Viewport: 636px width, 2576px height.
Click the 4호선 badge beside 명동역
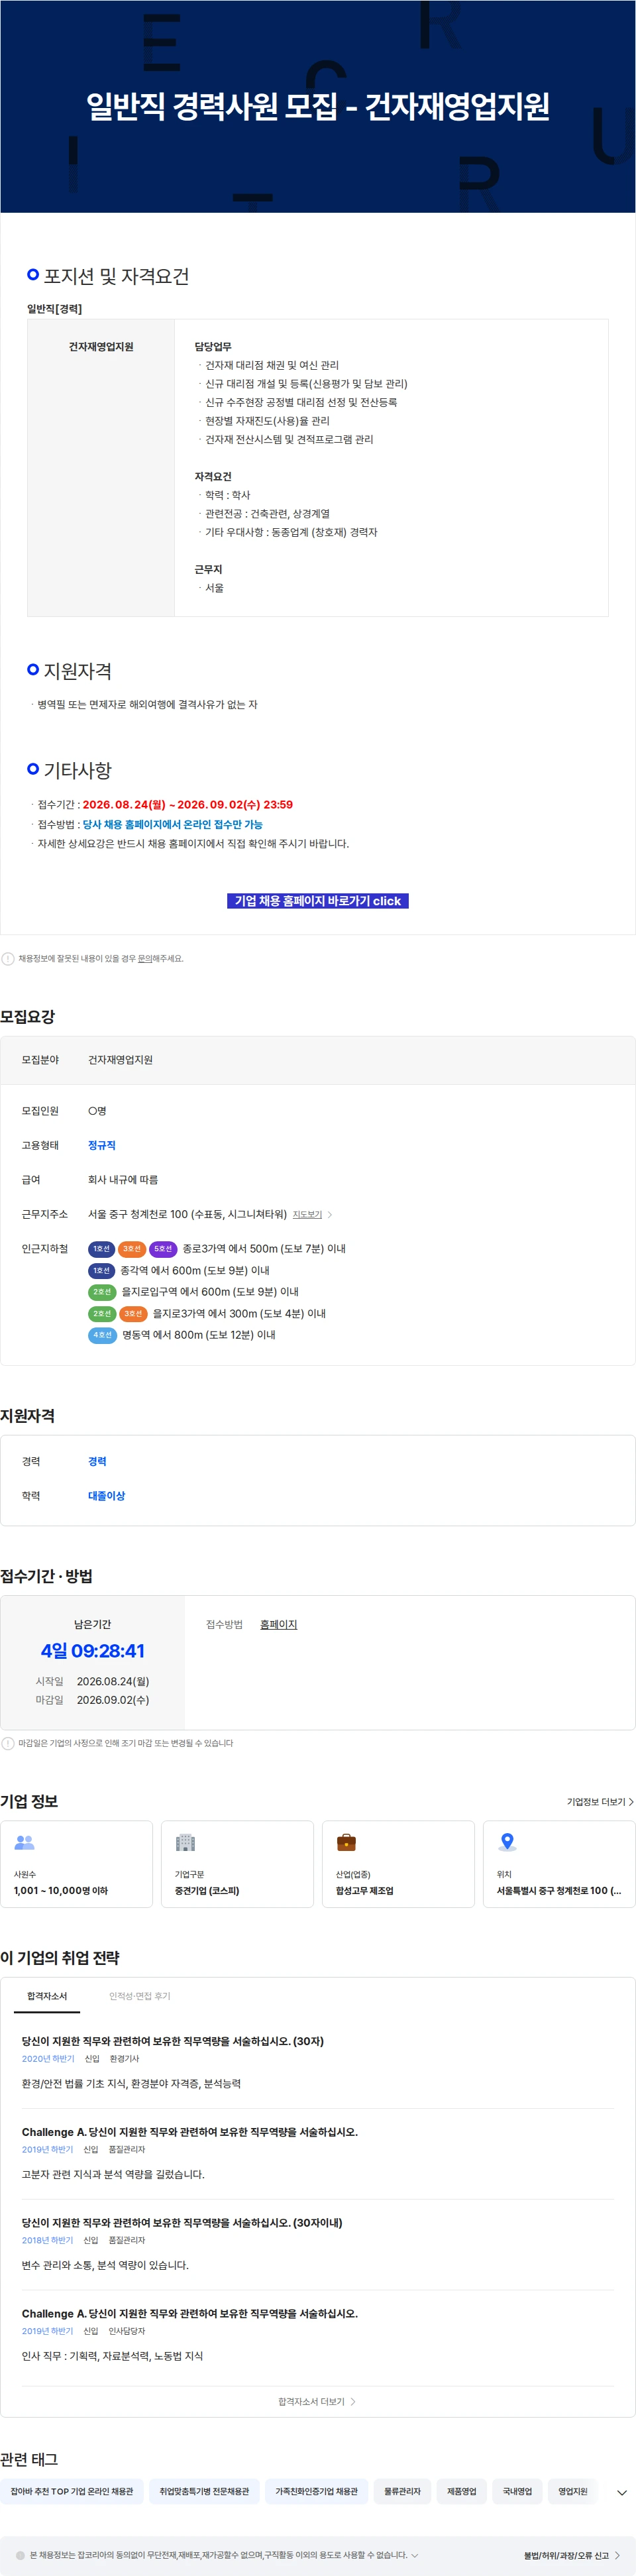pyautogui.click(x=103, y=1334)
